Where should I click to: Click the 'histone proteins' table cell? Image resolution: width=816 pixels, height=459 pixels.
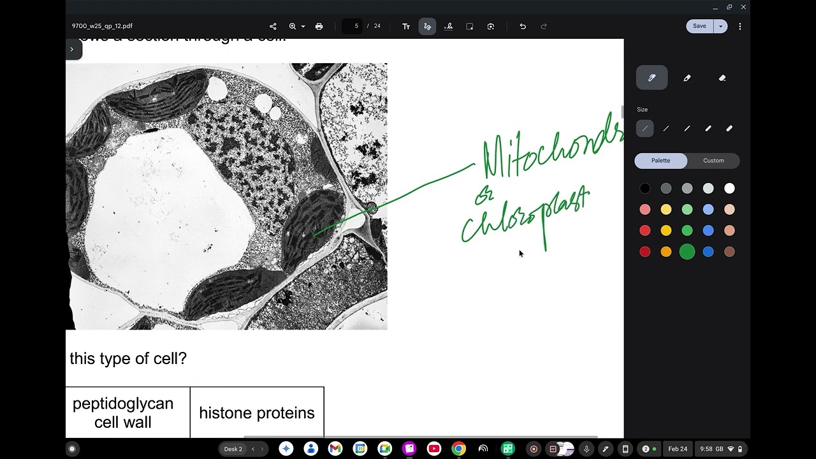click(257, 412)
